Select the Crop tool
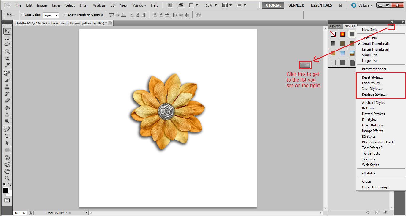Image resolution: width=406 pixels, height=216 pixels. tap(7, 58)
